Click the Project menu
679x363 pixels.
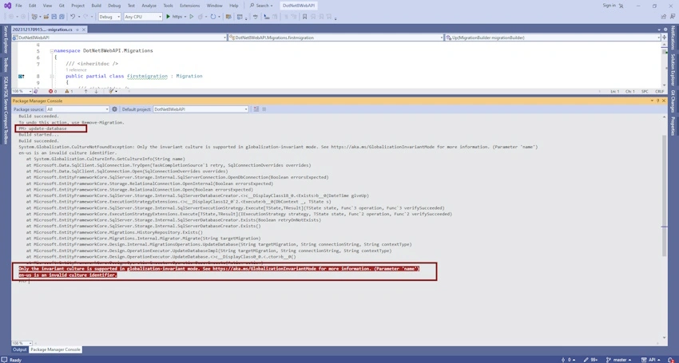[x=78, y=6]
